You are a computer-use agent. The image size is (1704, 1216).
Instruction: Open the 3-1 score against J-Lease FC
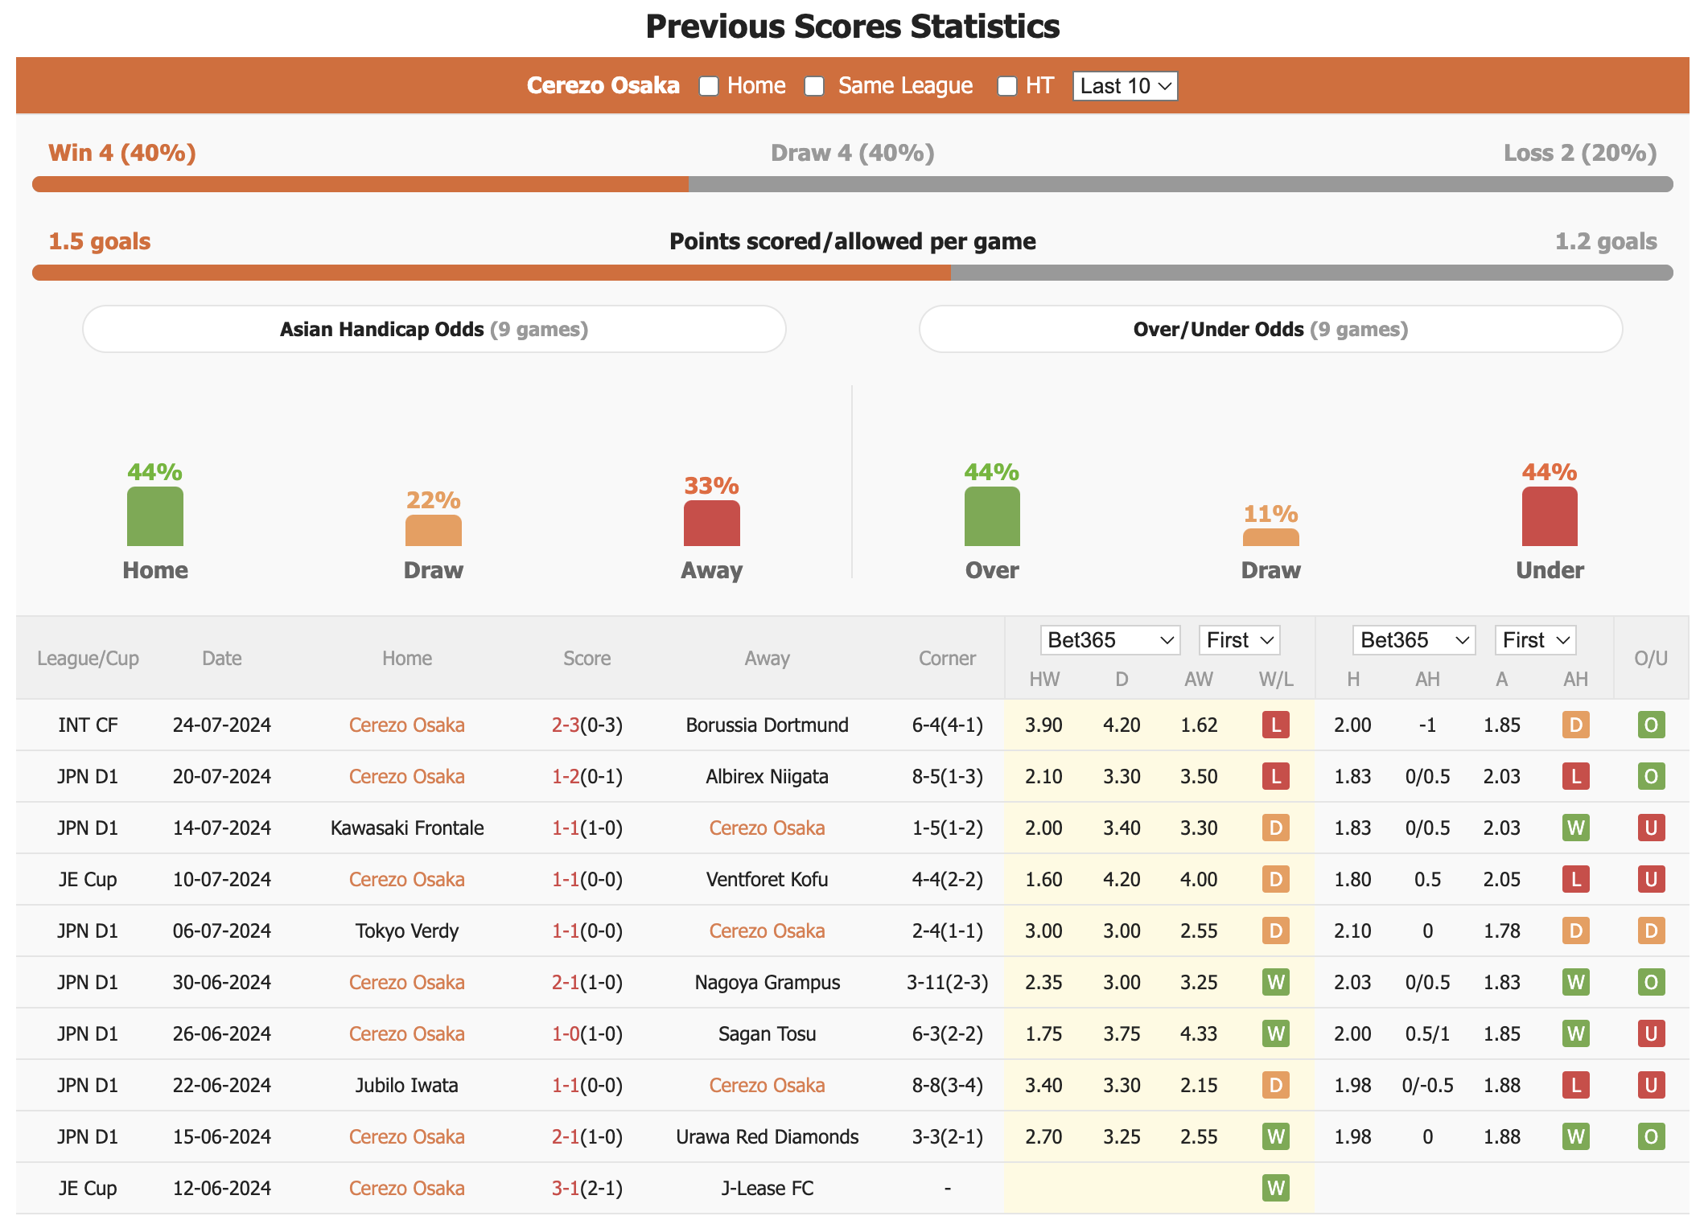pyautogui.click(x=566, y=1188)
